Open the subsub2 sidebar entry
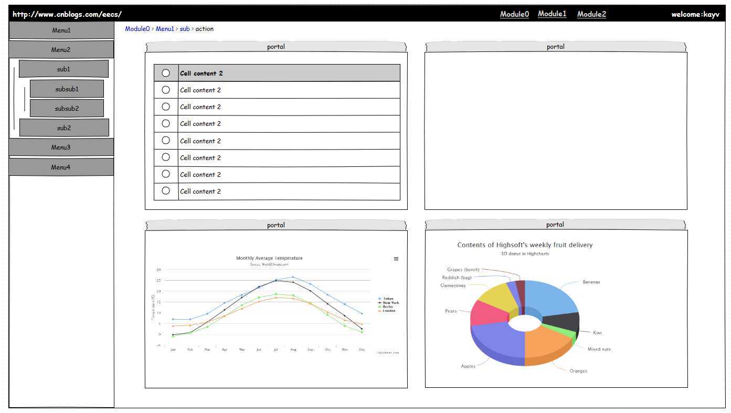The width and height of the screenshot is (731, 413). tap(67, 108)
